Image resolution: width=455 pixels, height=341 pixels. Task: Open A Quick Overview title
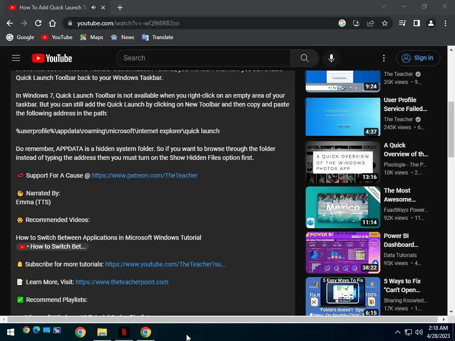click(406, 150)
